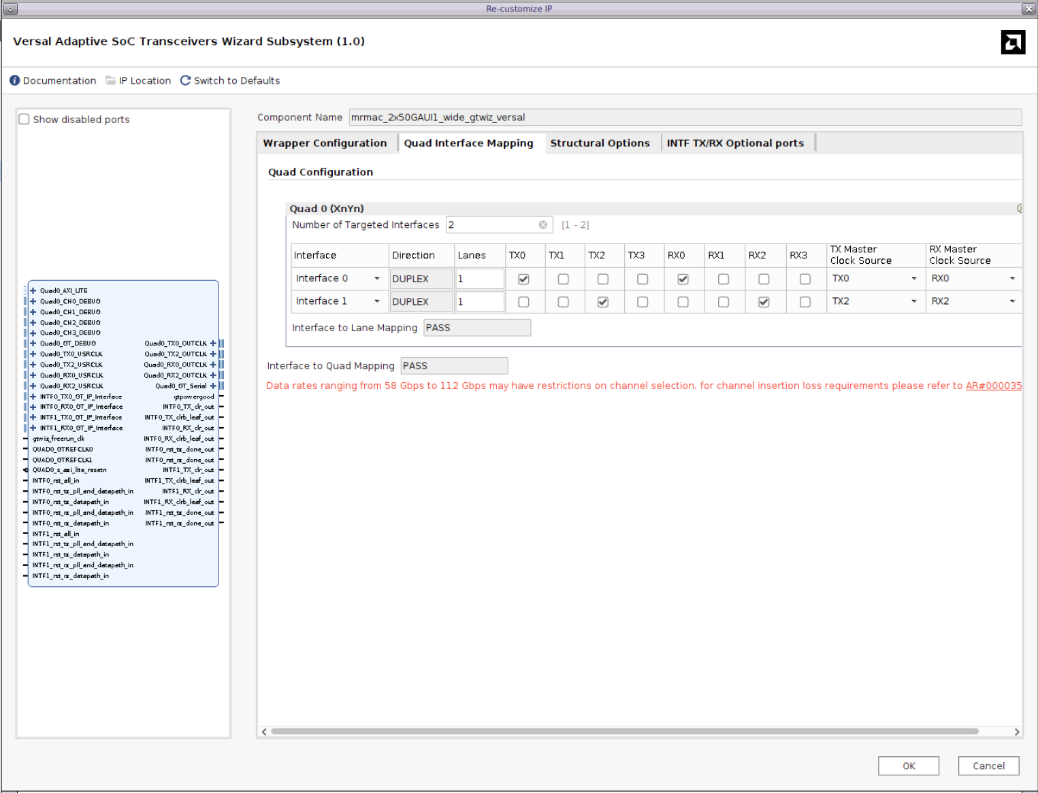Check TX1 for Interface 0
Screen dimensions: 1038x793
pos(564,279)
